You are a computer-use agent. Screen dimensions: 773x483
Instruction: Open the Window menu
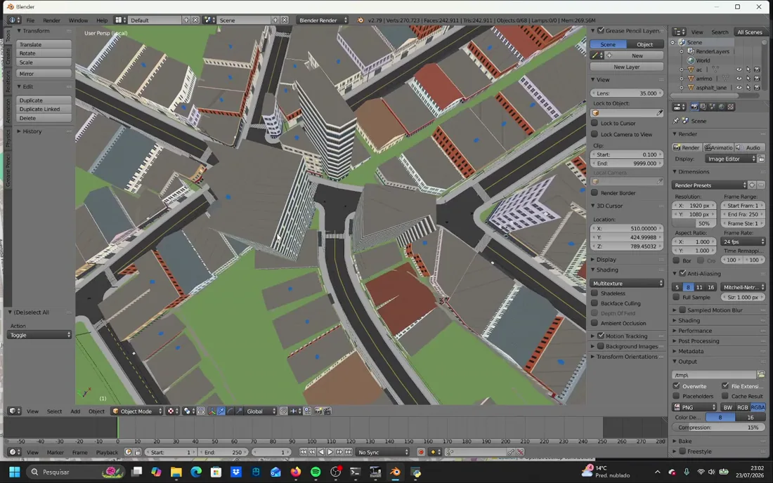pyautogui.click(x=78, y=20)
